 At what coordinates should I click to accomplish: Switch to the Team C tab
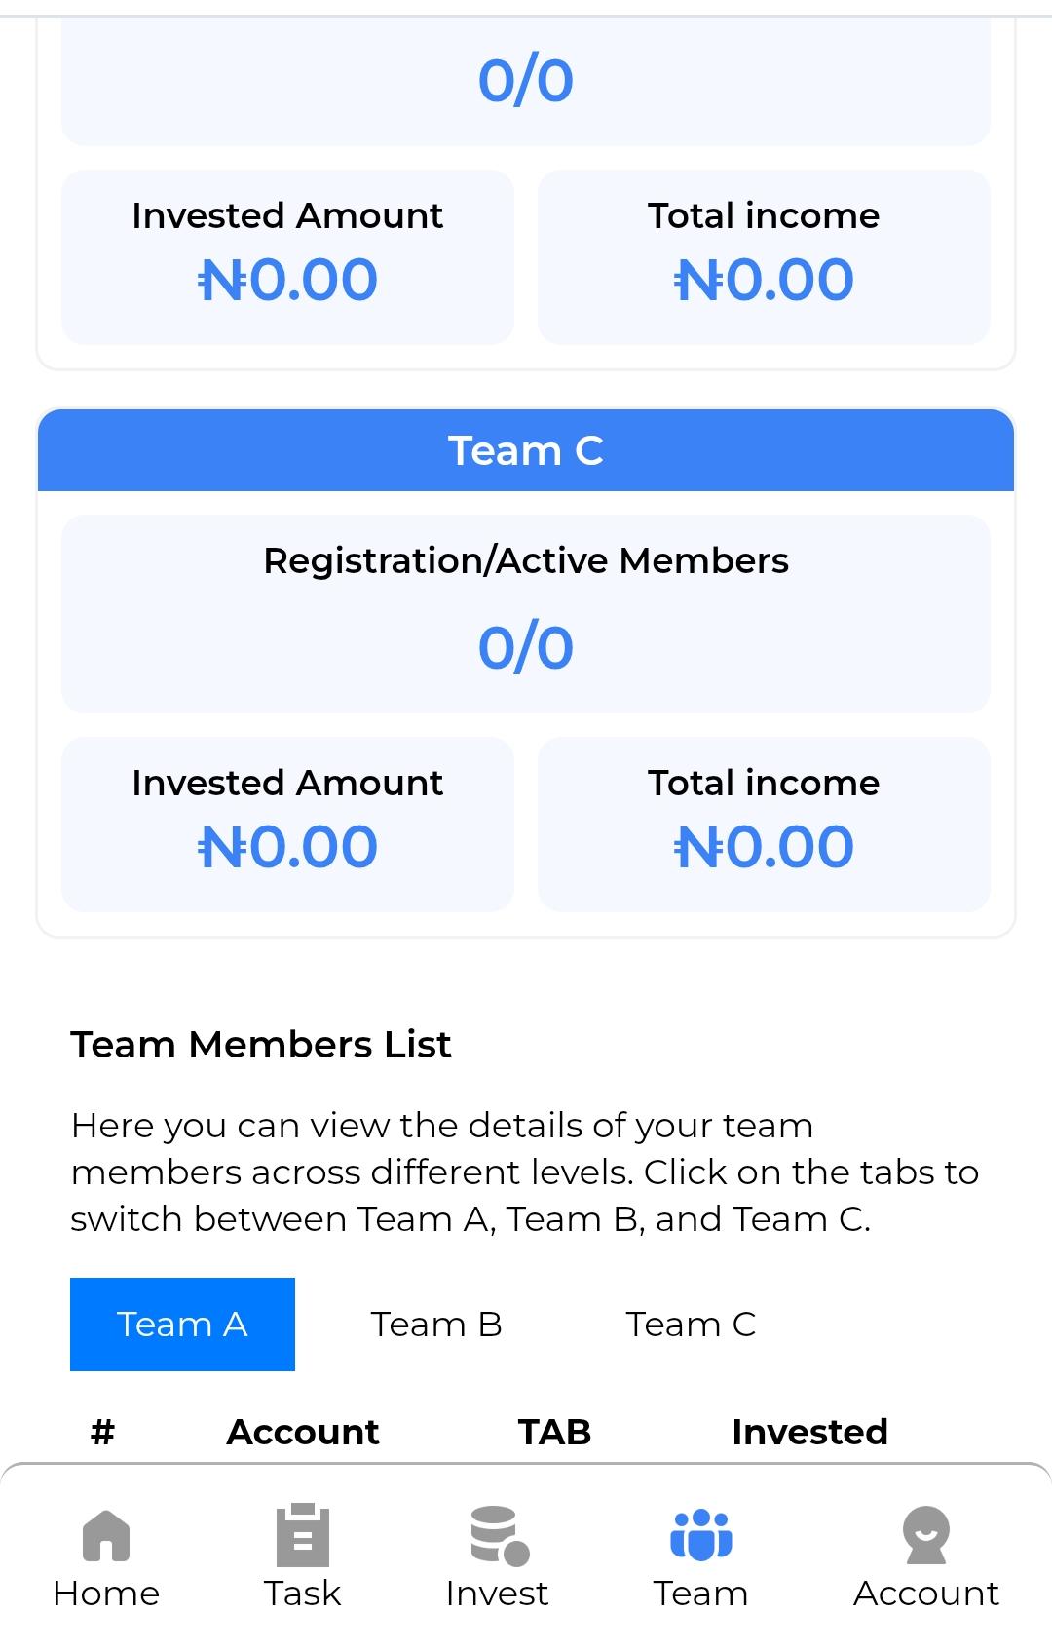(x=691, y=1325)
